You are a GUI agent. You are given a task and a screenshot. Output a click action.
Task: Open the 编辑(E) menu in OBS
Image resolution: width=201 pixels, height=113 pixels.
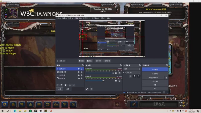[x=64, y=18]
